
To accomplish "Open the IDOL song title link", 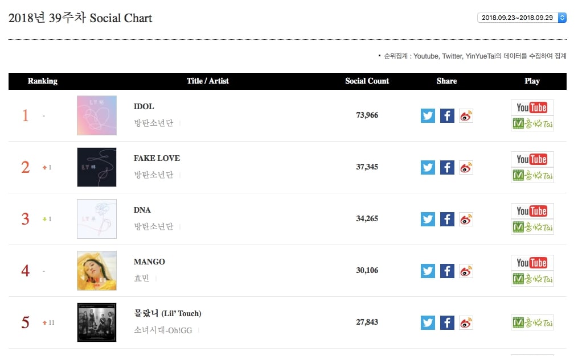I will (x=144, y=106).
